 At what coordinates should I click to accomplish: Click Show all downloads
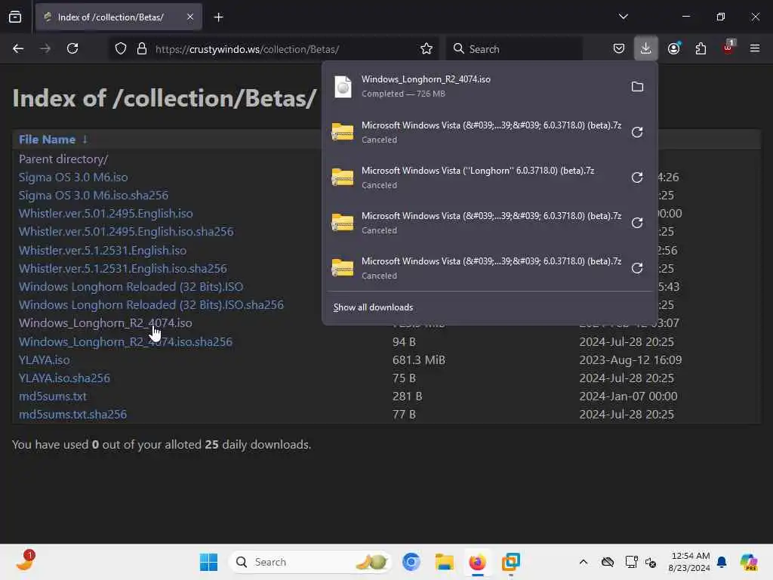point(373,307)
